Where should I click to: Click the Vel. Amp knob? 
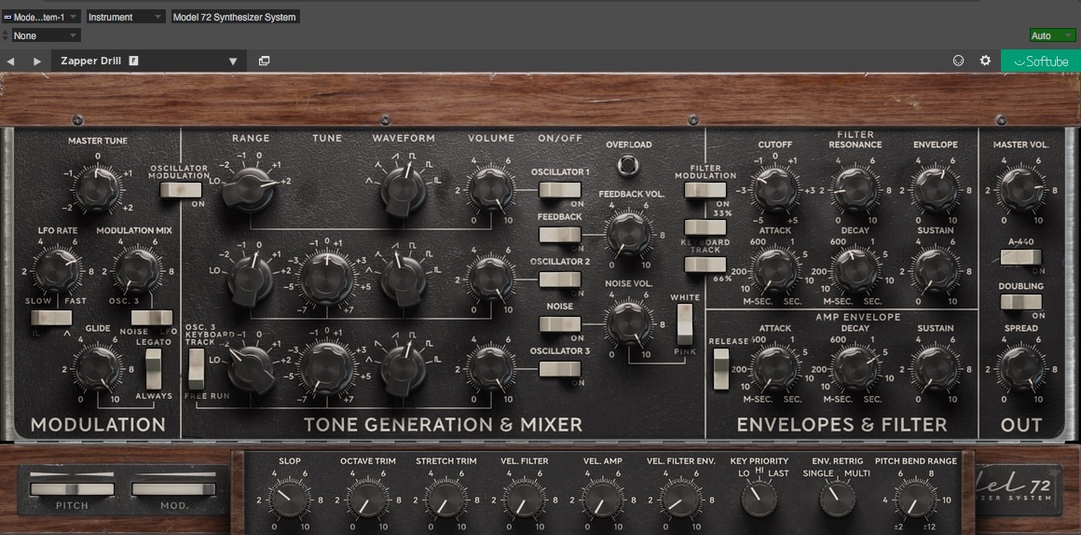click(603, 500)
